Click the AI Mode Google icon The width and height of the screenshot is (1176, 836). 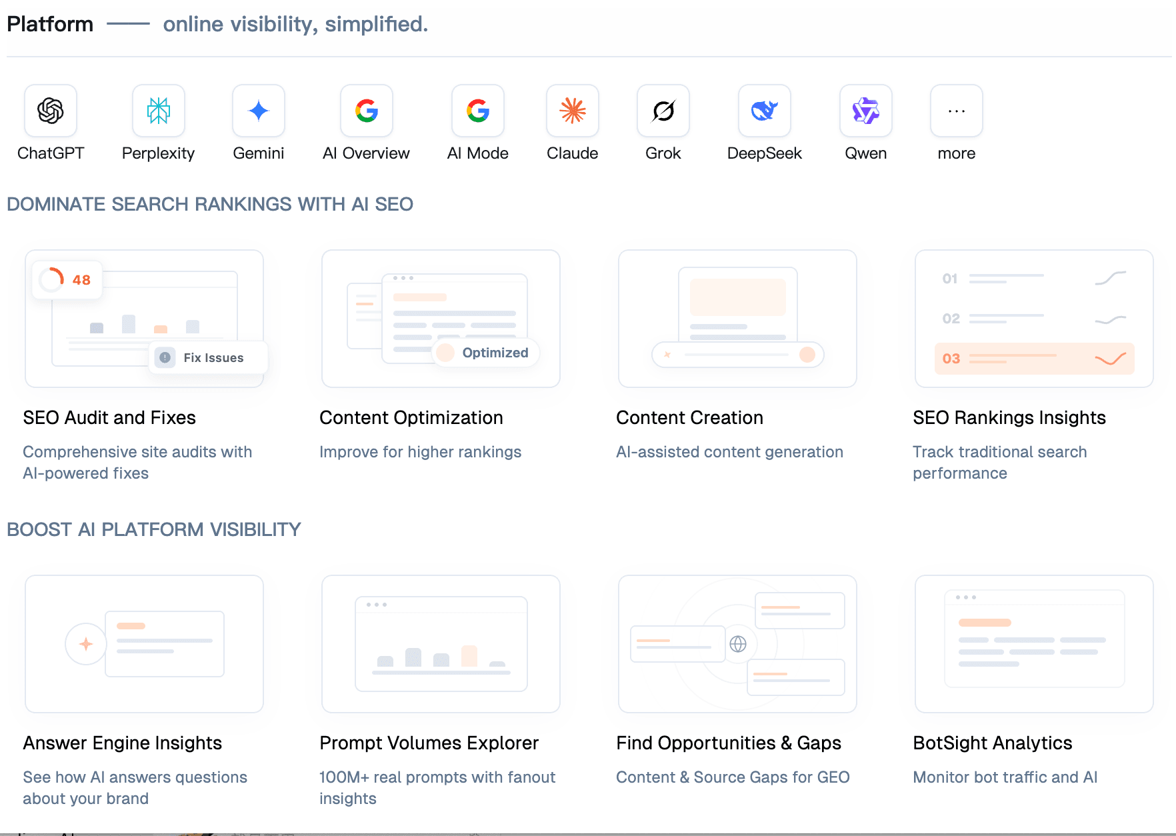[478, 111]
